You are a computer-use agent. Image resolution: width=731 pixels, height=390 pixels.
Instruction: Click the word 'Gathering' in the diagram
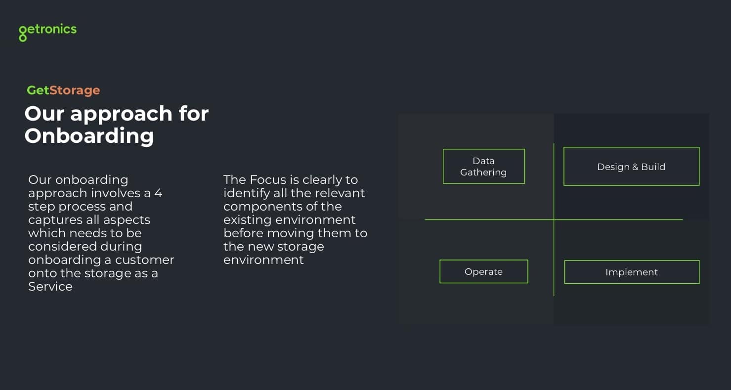coord(483,173)
